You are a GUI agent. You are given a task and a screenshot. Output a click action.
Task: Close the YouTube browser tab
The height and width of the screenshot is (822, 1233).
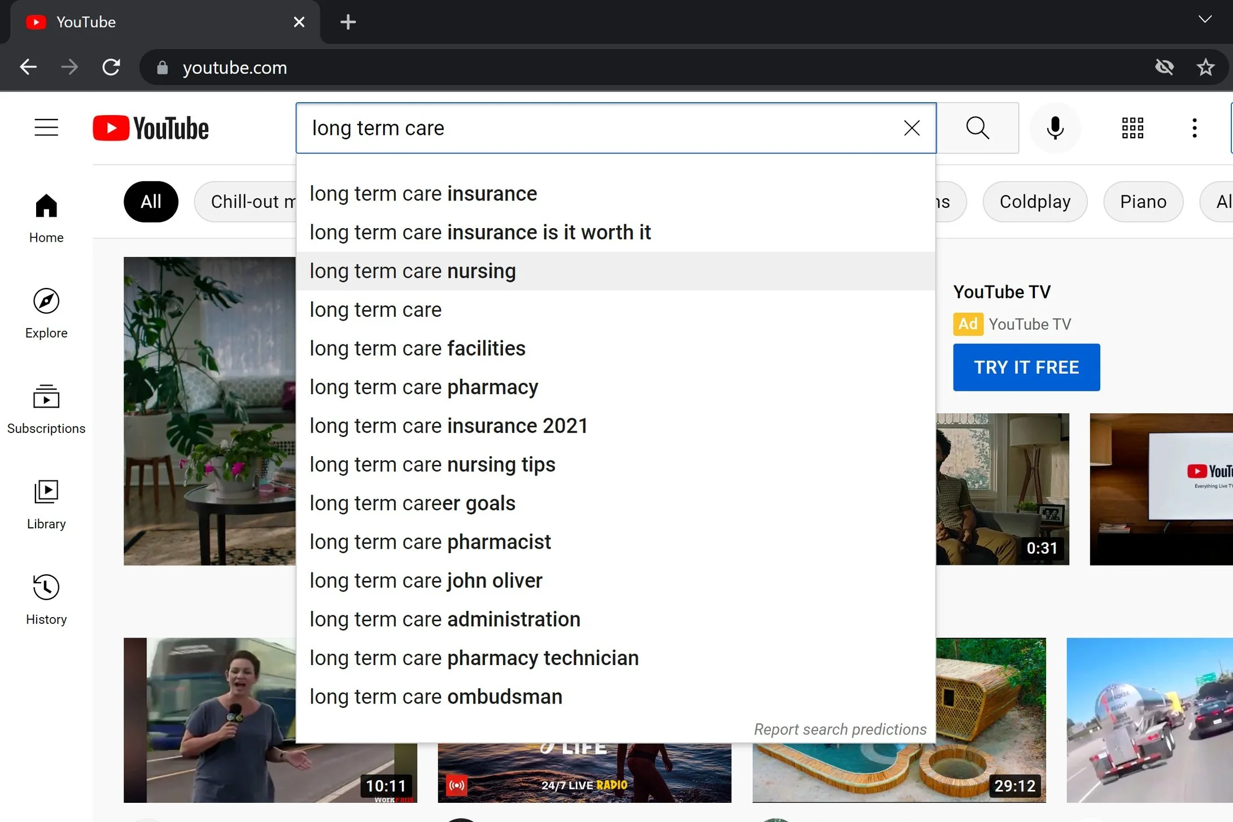[299, 22]
